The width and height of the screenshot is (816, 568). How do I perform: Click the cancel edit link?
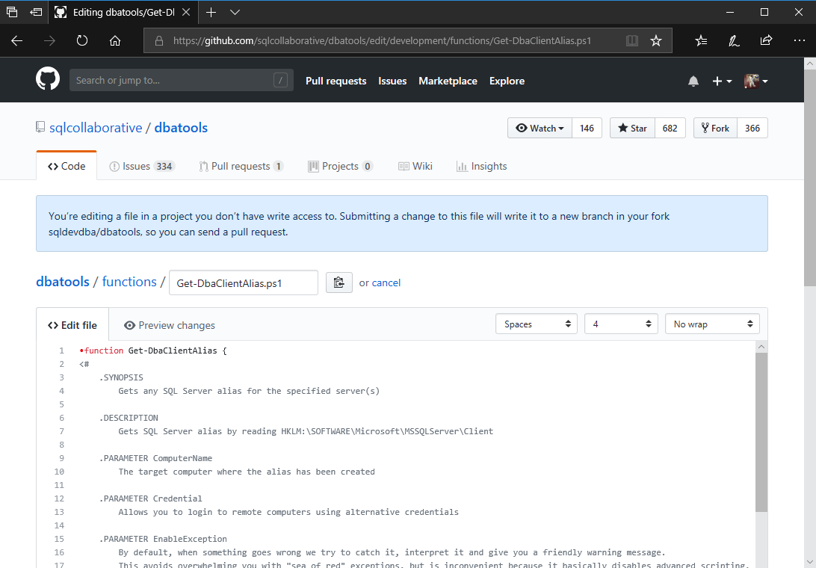click(x=386, y=283)
